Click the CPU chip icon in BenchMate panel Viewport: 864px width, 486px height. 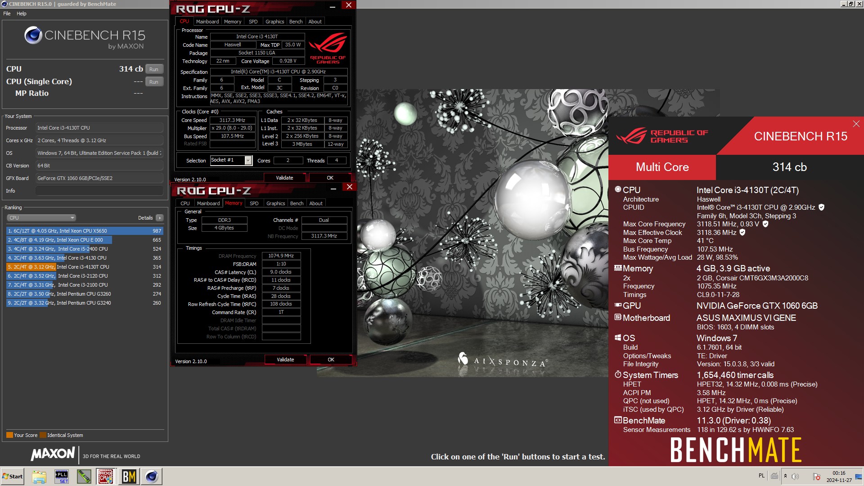[618, 189]
